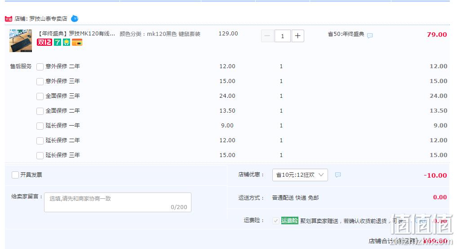Click the green shield guarantee badge
The width and height of the screenshot is (457, 249).
coord(67,42)
